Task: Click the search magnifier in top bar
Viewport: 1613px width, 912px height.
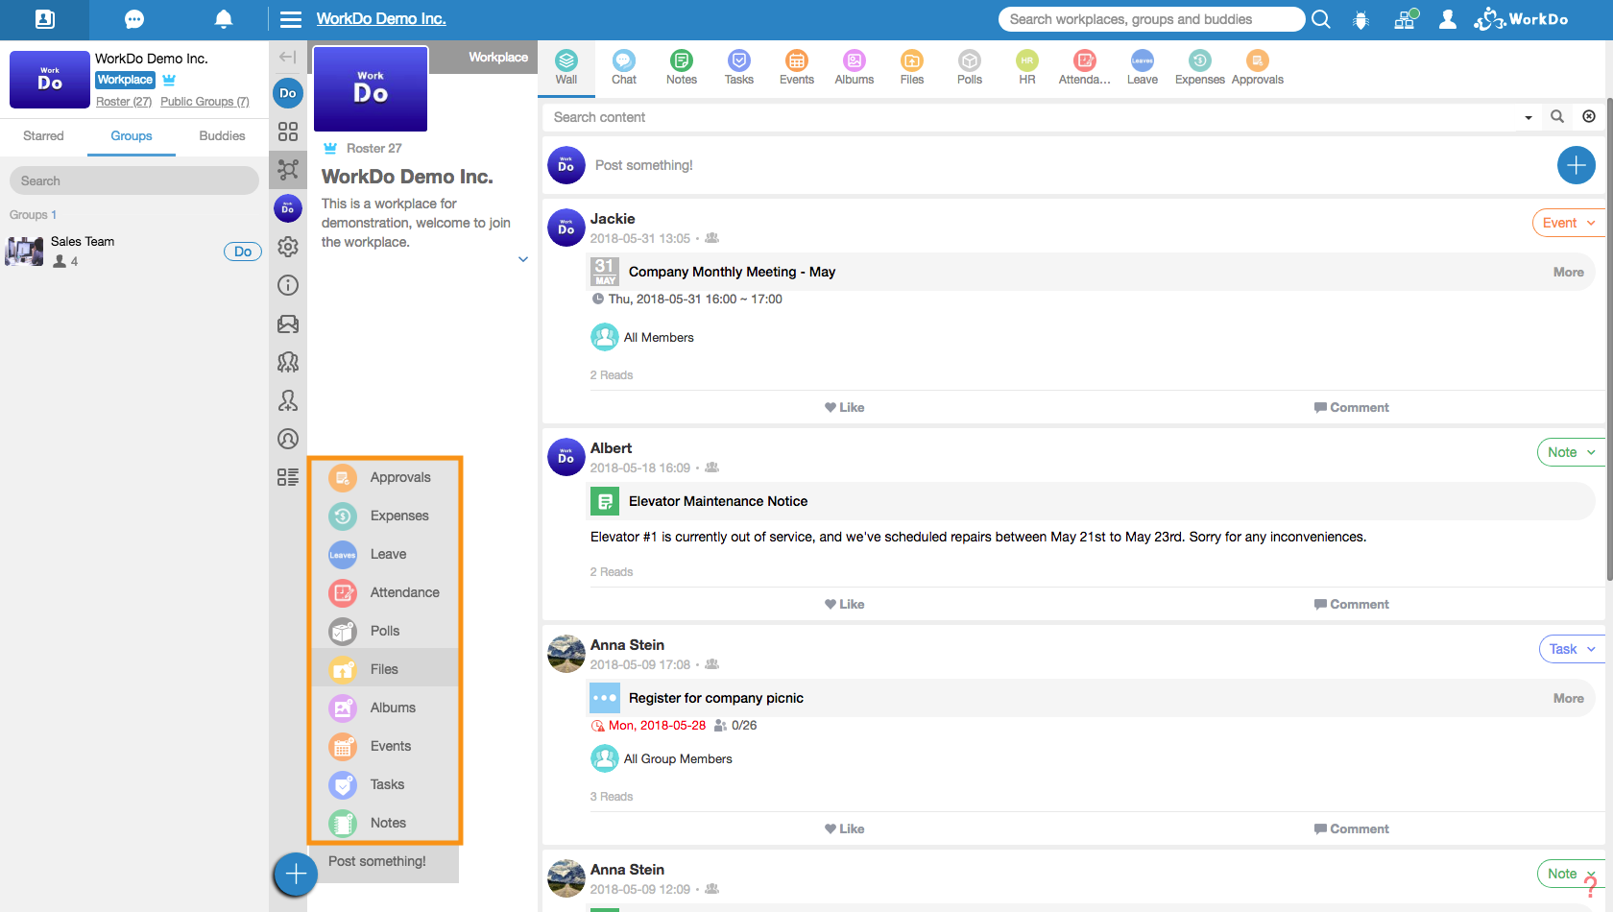Action: [x=1321, y=19]
